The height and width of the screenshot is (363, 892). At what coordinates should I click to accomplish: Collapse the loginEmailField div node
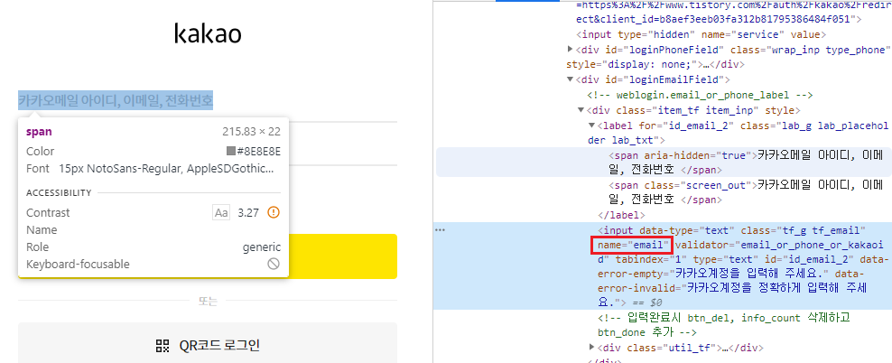coord(571,79)
